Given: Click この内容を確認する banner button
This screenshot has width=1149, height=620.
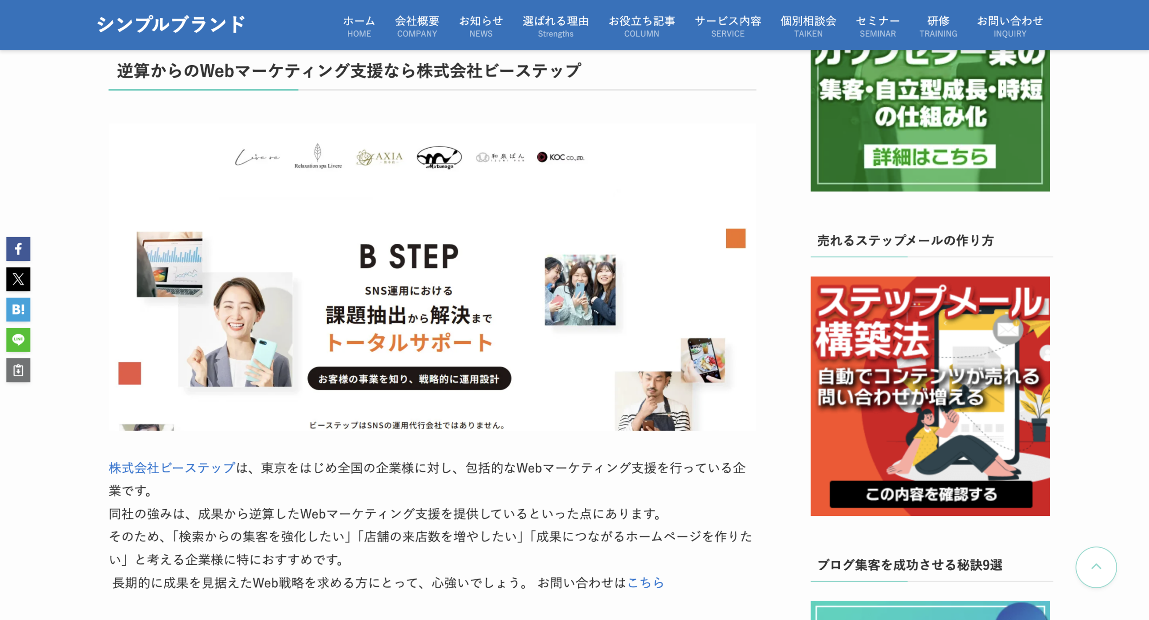Looking at the screenshot, I should coord(931,494).
